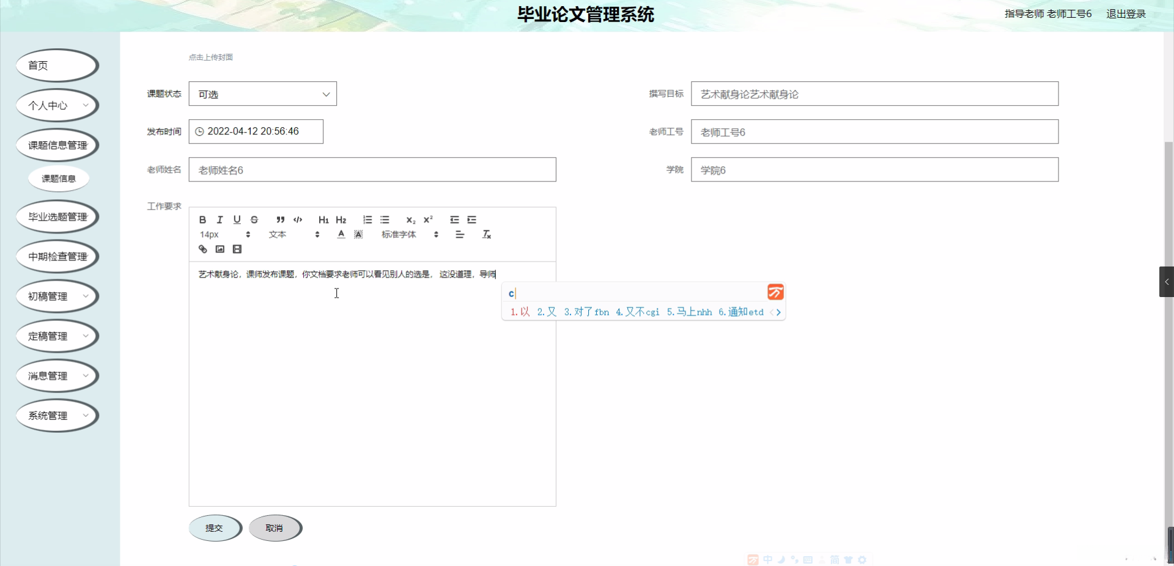Select IME candidate 5 马上
The width and height of the screenshot is (1174, 566).
point(689,312)
